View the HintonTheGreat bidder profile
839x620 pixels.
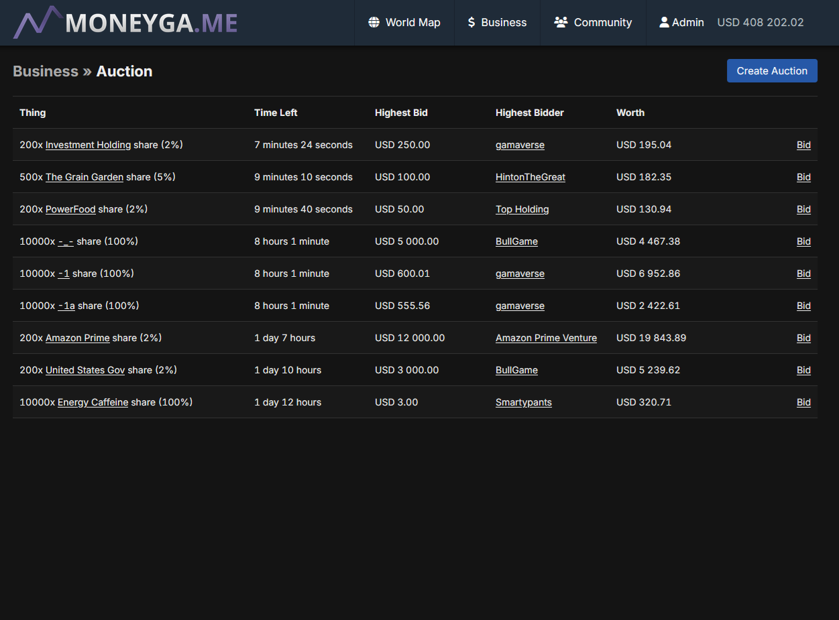point(530,177)
